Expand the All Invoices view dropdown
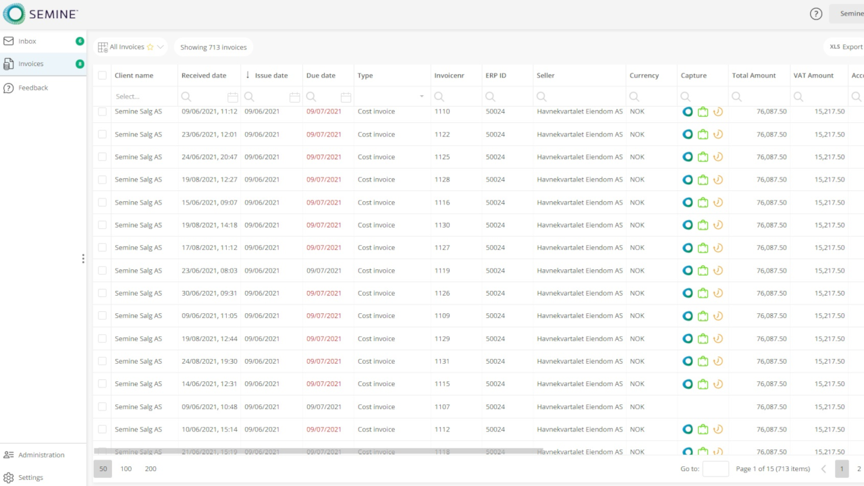The width and height of the screenshot is (864, 486). [161, 47]
